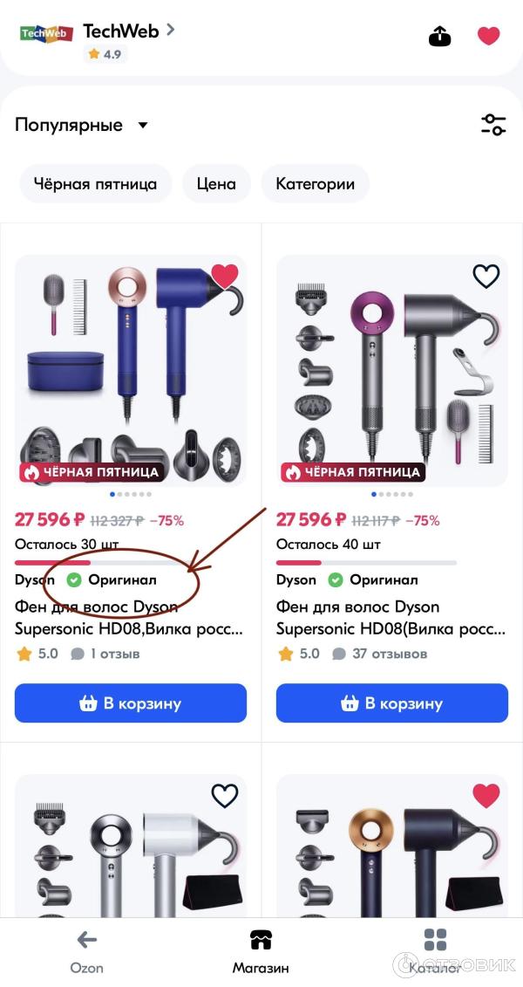Go back to Ozon tab
Screen dimensions: 523x987
point(87,952)
